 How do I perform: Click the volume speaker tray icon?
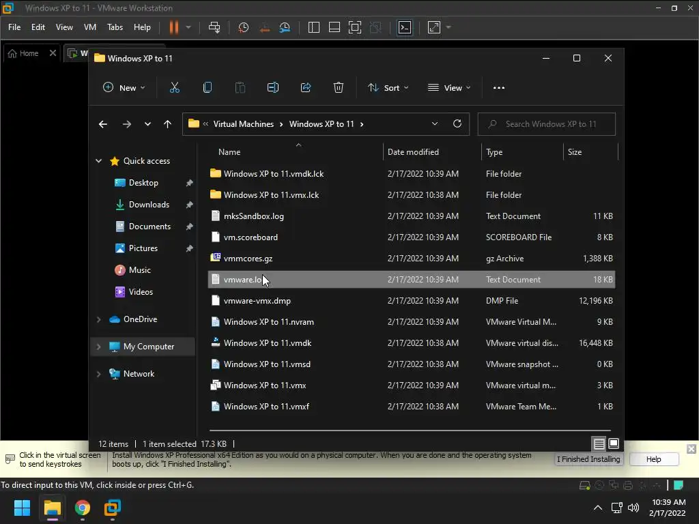pos(633,508)
